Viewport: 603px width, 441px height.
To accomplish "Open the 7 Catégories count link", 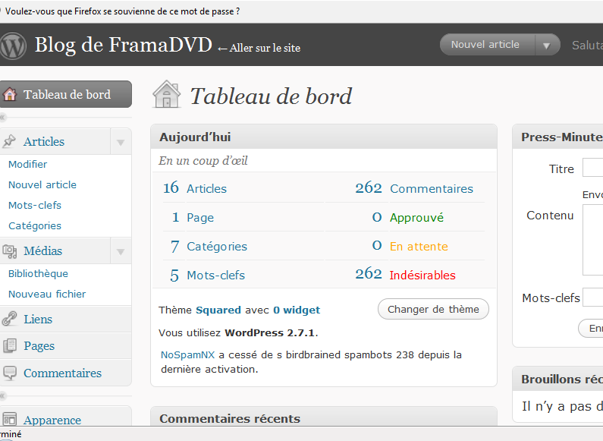I will point(175,246).
